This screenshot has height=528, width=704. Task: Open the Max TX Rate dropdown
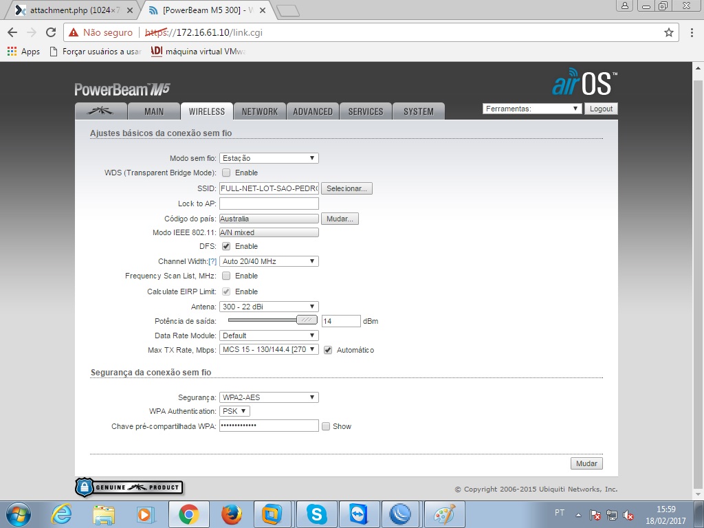(269, 349)
